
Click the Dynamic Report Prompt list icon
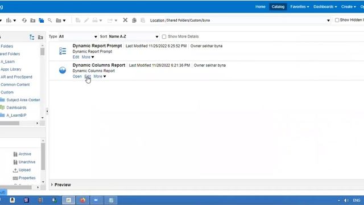pos(63,51)
